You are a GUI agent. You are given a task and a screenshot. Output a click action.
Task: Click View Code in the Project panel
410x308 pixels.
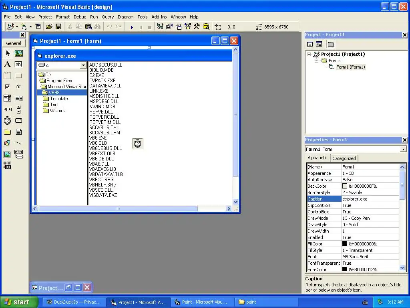pos(310,44)
